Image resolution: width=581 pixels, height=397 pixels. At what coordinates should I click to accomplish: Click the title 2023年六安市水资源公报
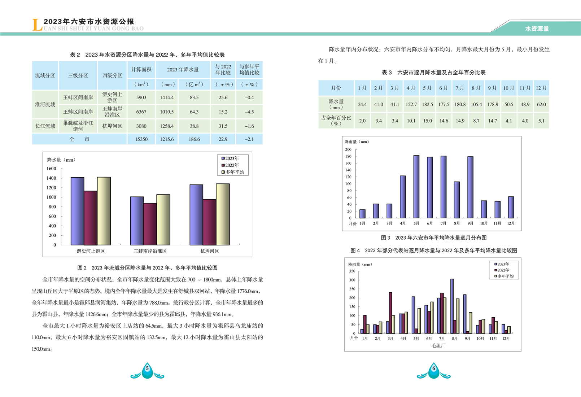(x=89, y=22)
